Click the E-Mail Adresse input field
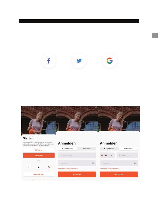The width and height of the screenshot is (158, 224). (77, 155)
